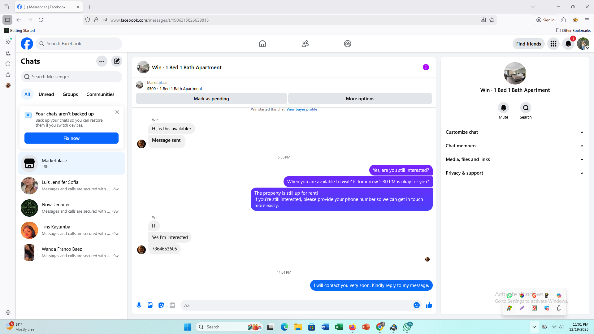
Task: Open Microsoft Word from the taskbar
Action: 325,327
